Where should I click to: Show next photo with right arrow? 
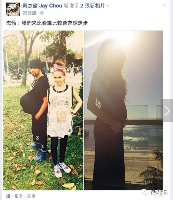click(167, 111)
